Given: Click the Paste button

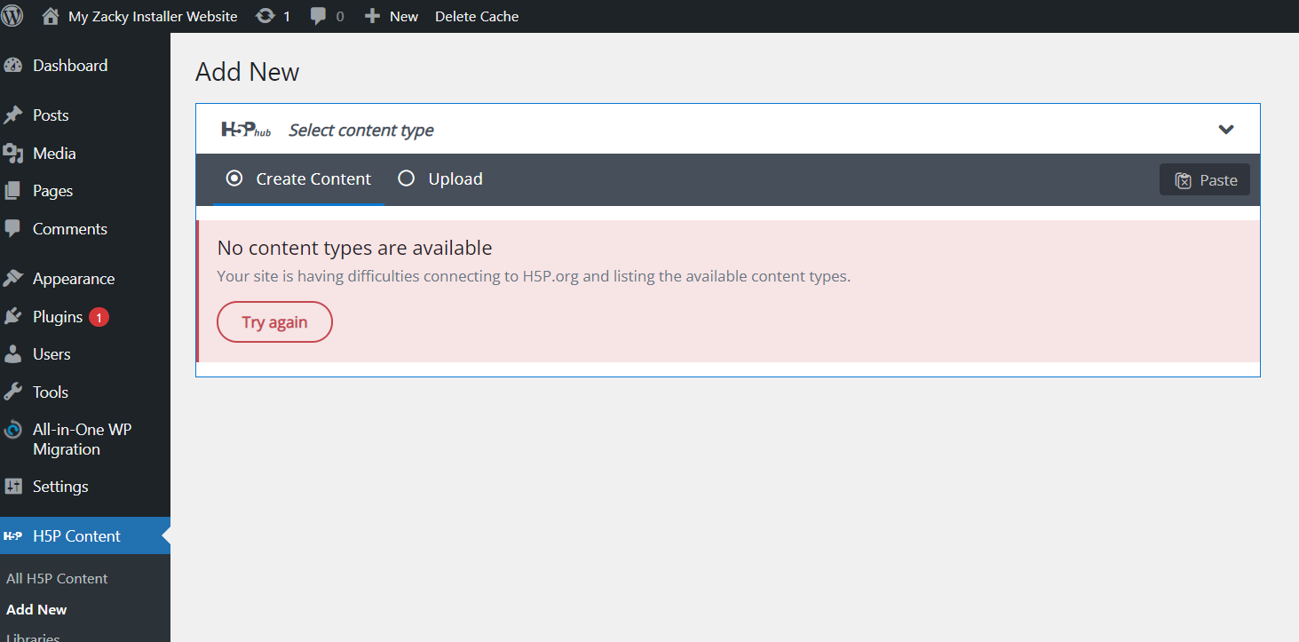Looking at the screenshot, I should 1204,180.
